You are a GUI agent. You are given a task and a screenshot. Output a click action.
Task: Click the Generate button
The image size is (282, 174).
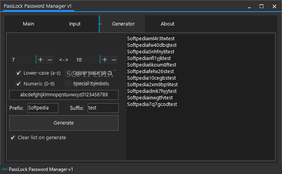(x=64, y=123)
